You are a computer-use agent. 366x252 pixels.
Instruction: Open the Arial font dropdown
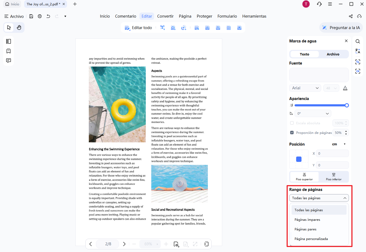[x=305, y=88]
